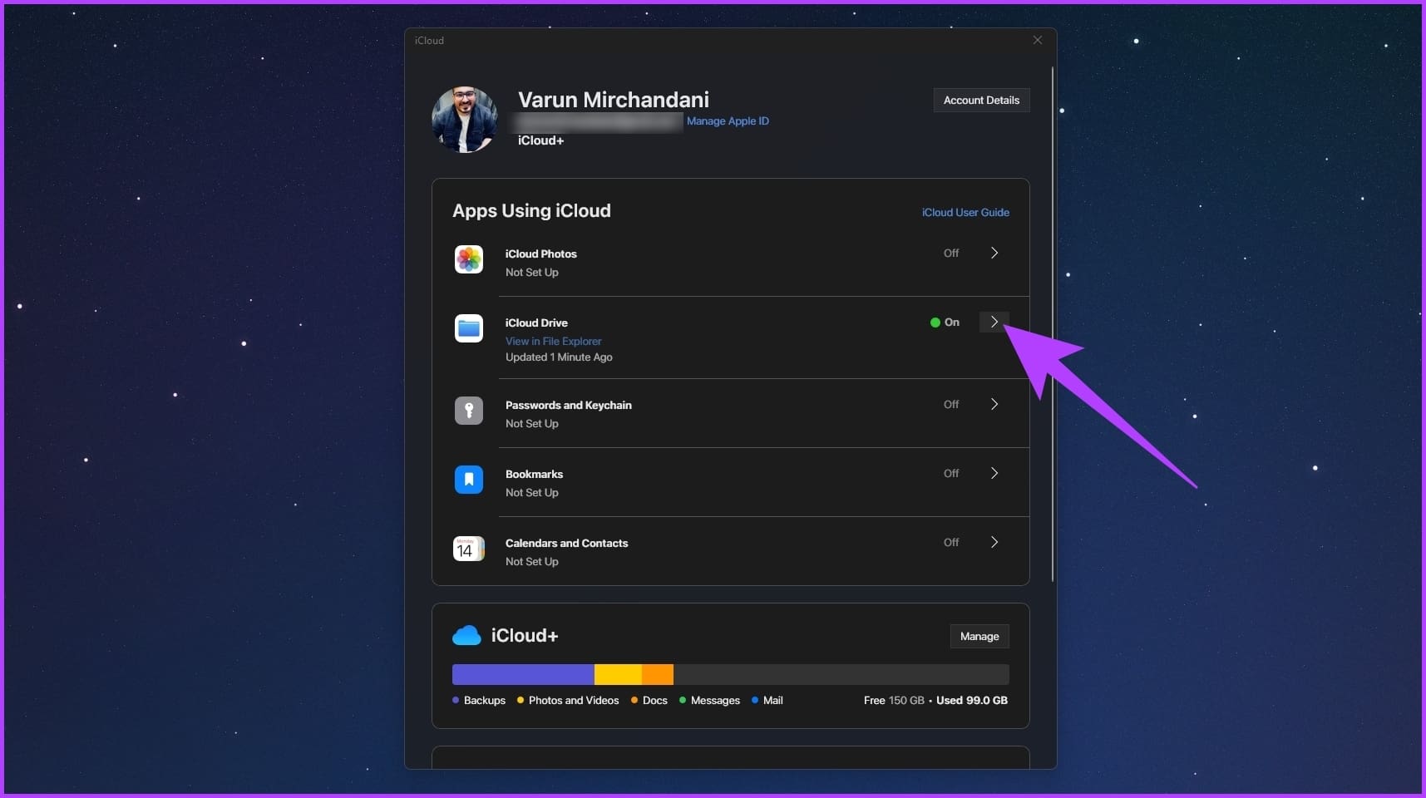Click the Bookmarks Off status

pos(951,473)
